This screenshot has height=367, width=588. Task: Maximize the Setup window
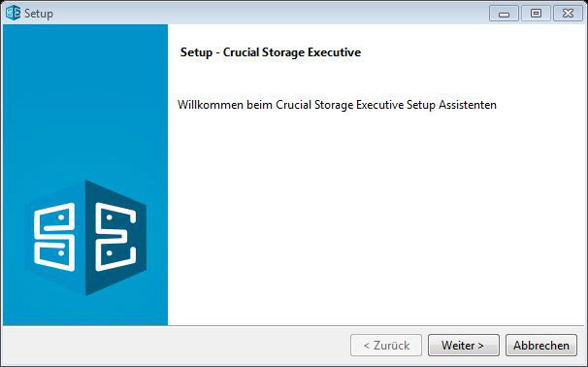(536, 14)
